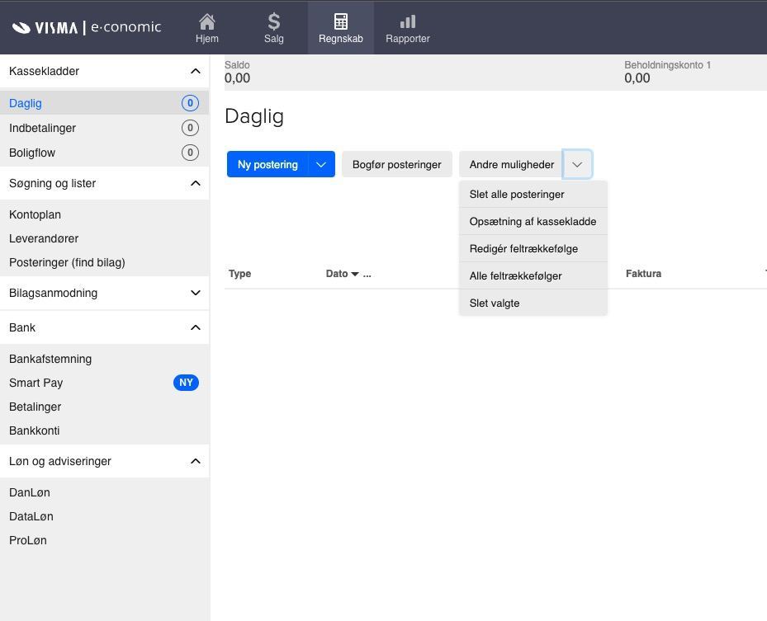This screenshot has width=767, height=621.
Task: Sort by the Dato column arrow
Action: 355,274
